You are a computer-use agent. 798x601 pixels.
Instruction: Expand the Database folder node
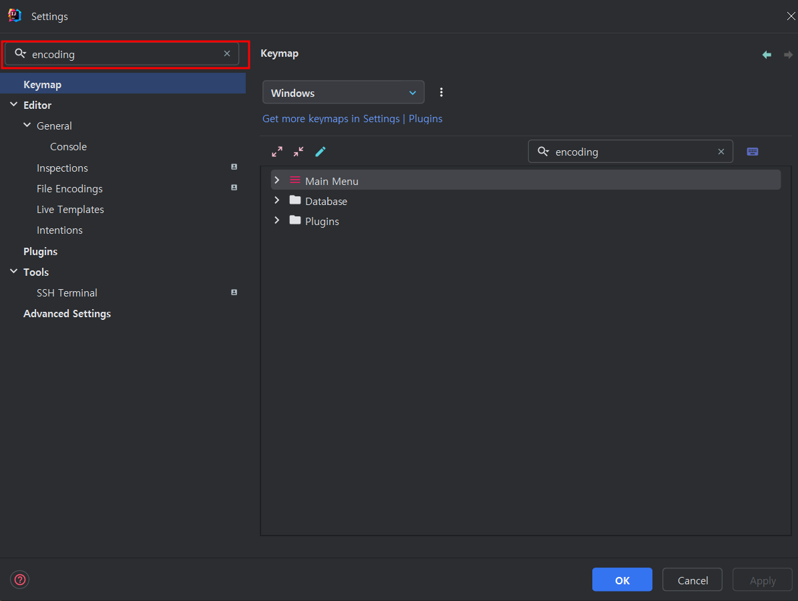click(x=277, y=200)
